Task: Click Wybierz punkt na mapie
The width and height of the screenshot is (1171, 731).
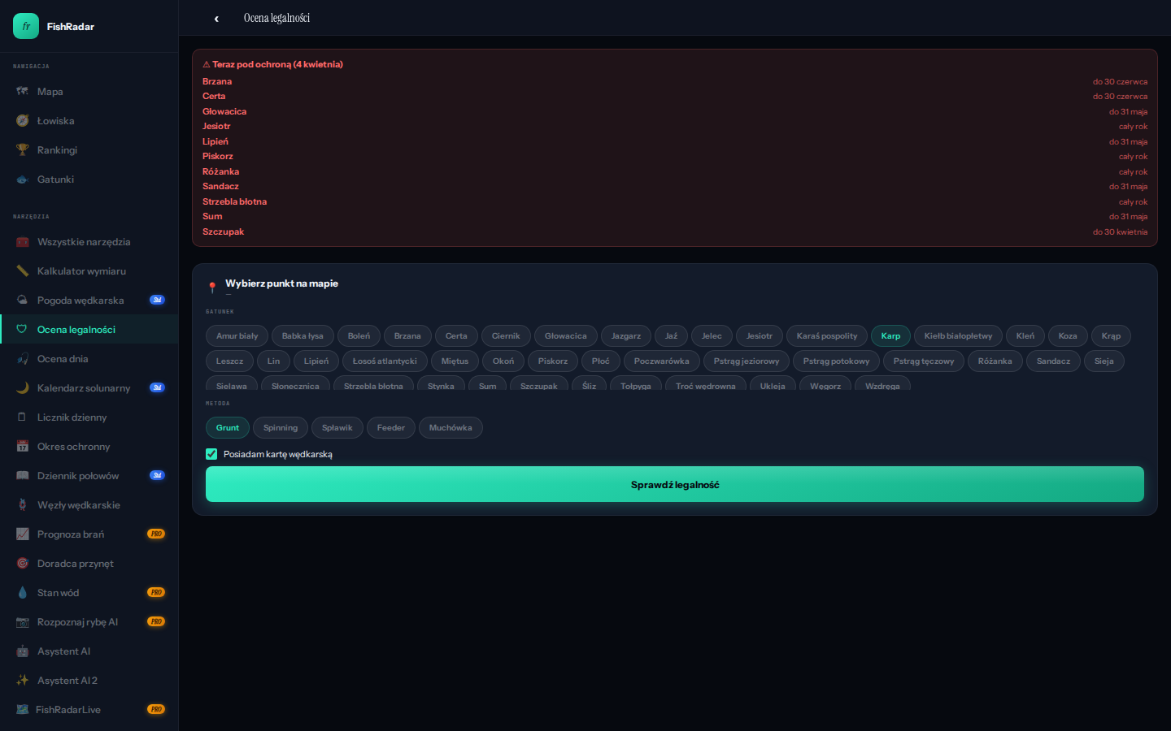Action: 281,283
